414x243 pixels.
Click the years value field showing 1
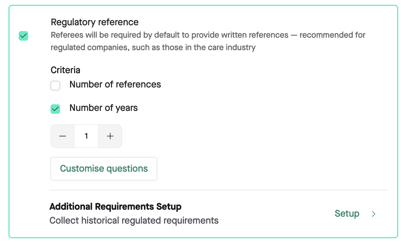pos(86,136)
